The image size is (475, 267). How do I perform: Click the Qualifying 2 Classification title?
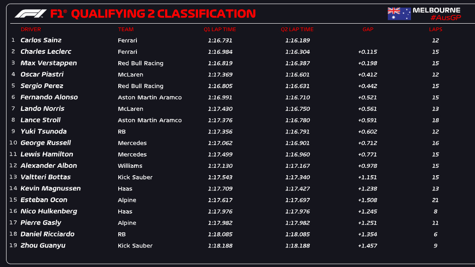(163, 13)
